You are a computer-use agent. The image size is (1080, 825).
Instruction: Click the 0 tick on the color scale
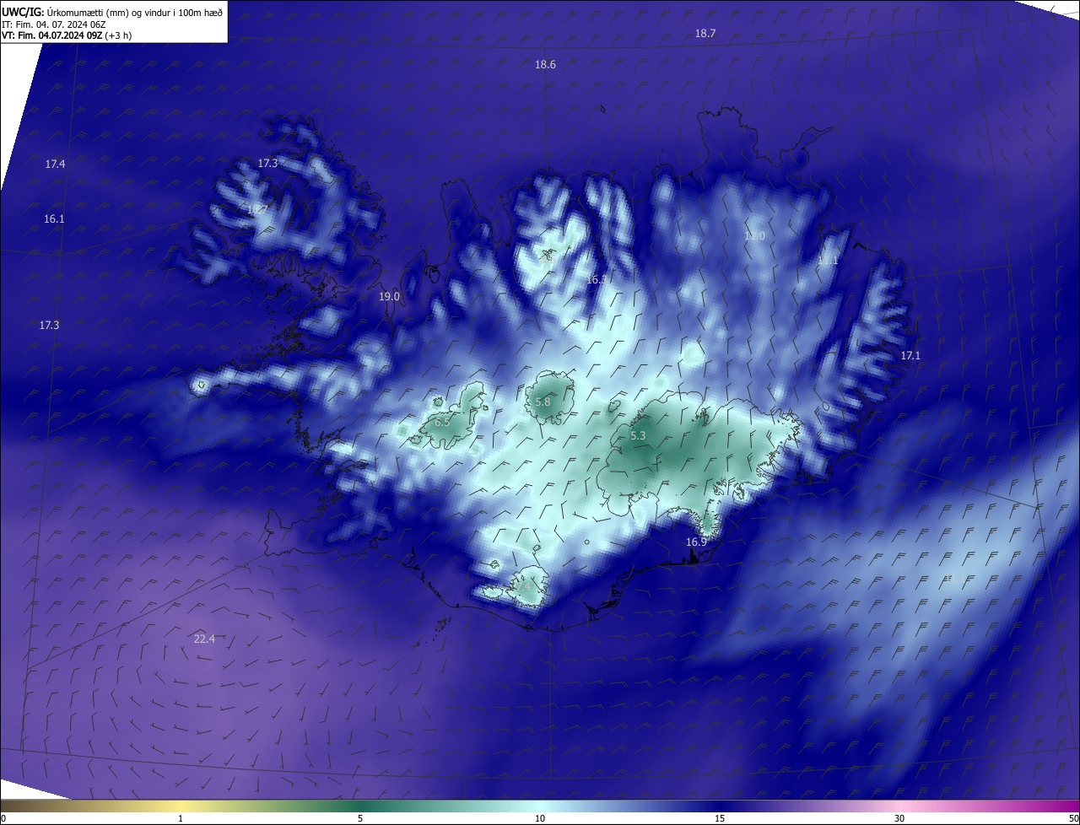coord(3,818)
